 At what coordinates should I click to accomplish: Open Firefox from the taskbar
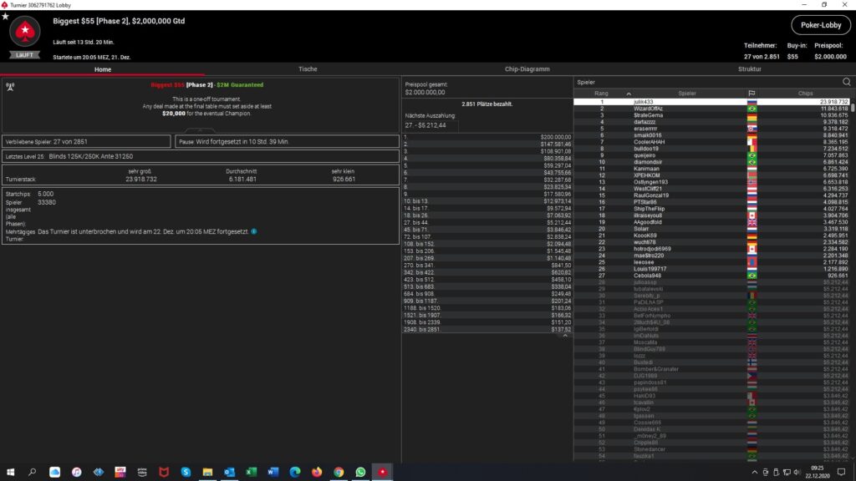click(x=317, y=472)
